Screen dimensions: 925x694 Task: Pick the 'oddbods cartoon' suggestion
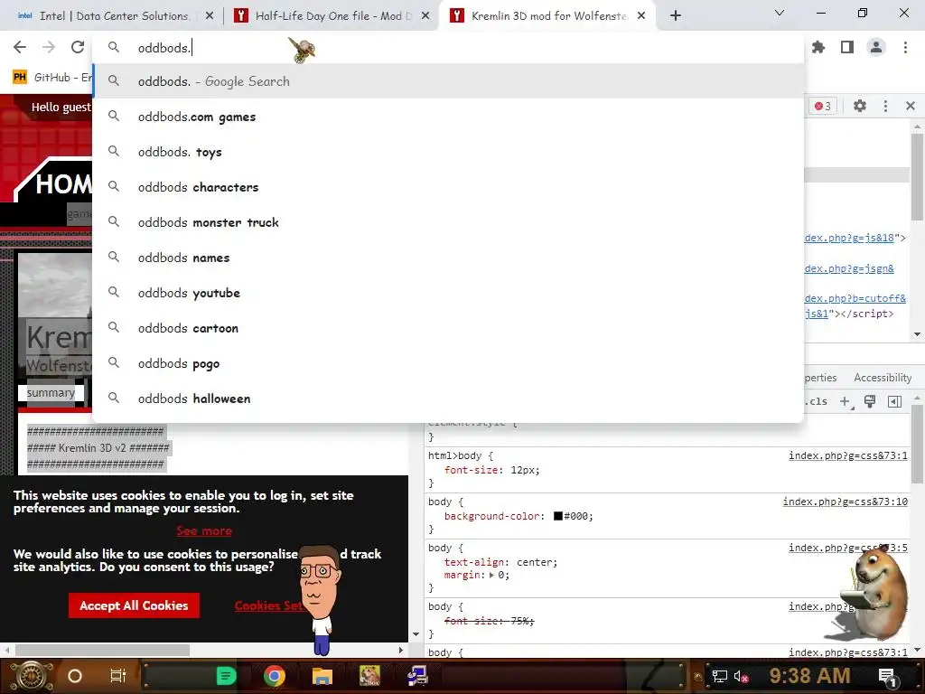tap(448, 328)
